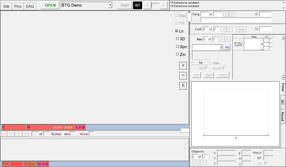286x167 pixels.
Task: Go to last SLine with >| button
Action: tap(25, 134)
